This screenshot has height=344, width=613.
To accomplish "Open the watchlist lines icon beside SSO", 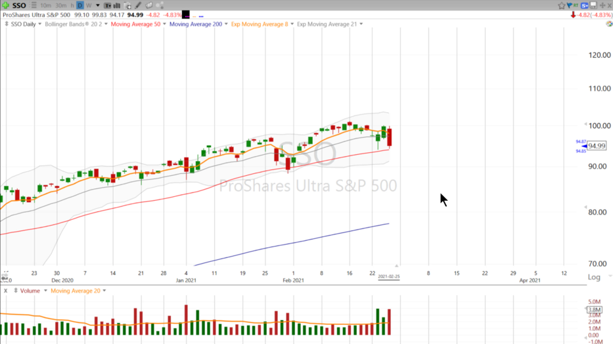I will click(x=34, y=6).
